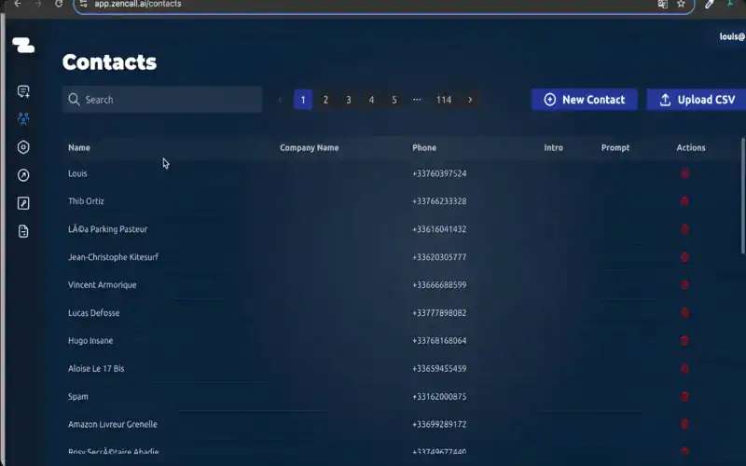Delete the Thib Ortiz contact
Screen dimensions: 746x466
[684, 201]
